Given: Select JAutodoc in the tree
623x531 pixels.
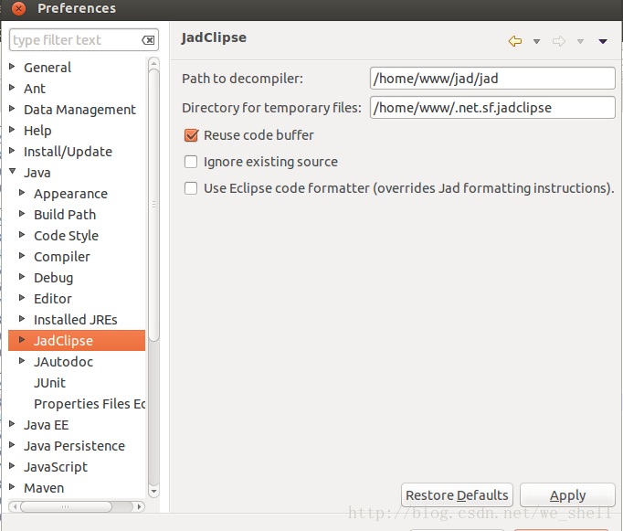Looking at the screenshot, I should click(64, 362).
